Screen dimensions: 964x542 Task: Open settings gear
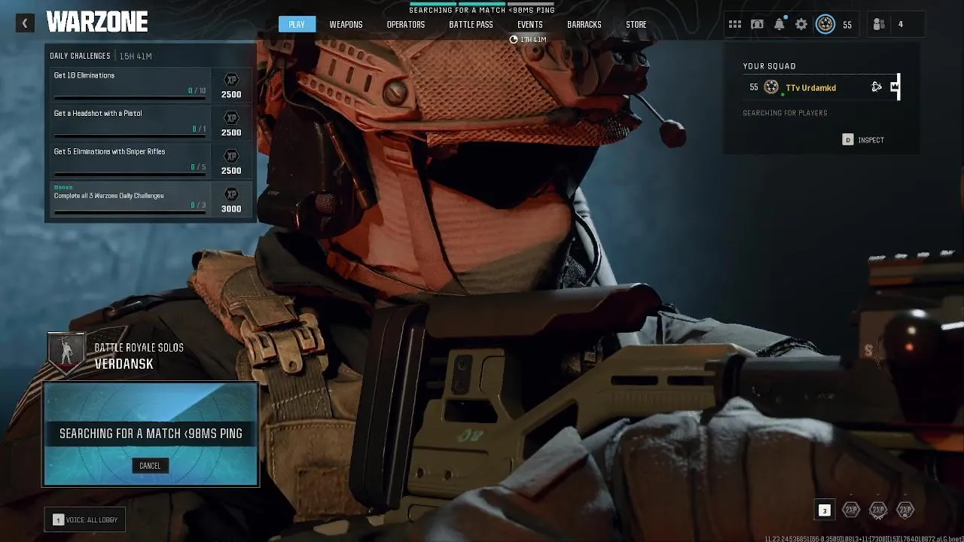point(801,25)
